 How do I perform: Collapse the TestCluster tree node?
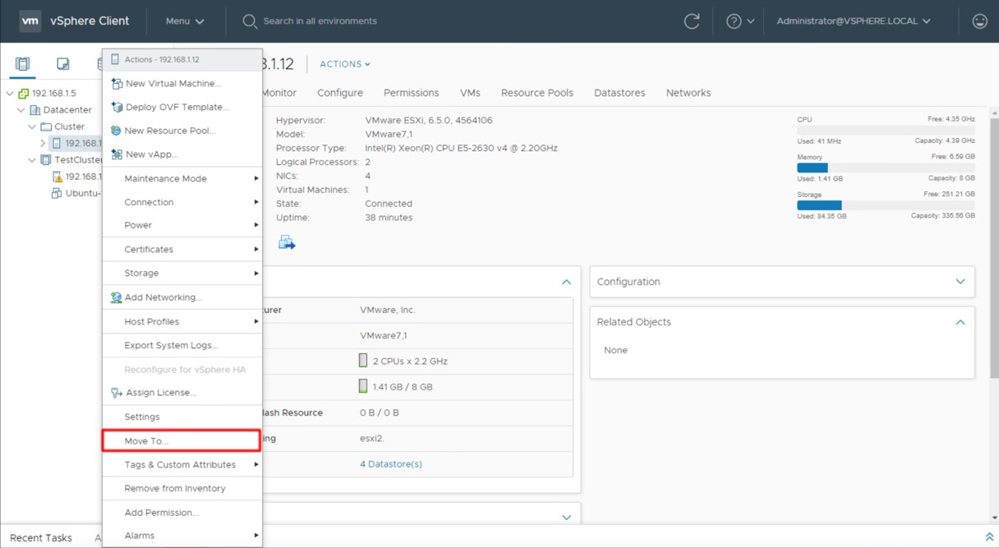pos(33,160)
